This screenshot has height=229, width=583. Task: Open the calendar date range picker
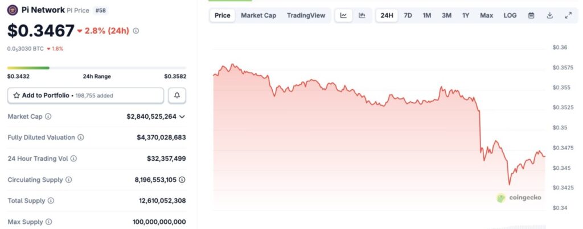coord(531,15)
